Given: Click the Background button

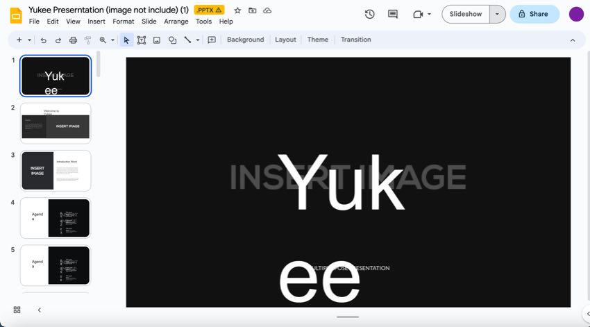Looking at the screenshot, I should coord(245,40).
